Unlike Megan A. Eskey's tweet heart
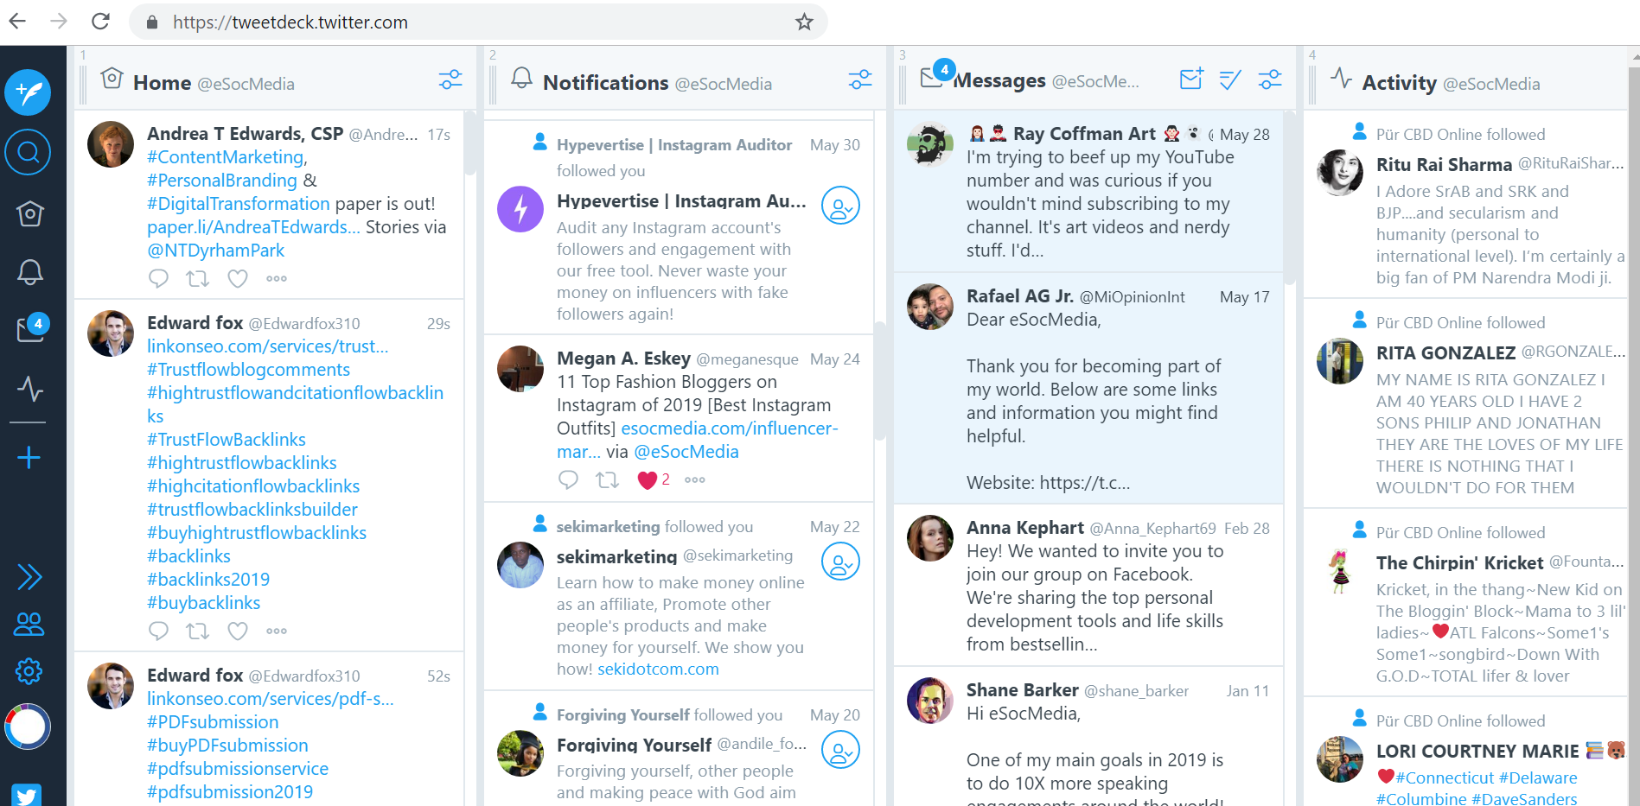Viewport: 1640px width, 806px height. pos(648,479)
